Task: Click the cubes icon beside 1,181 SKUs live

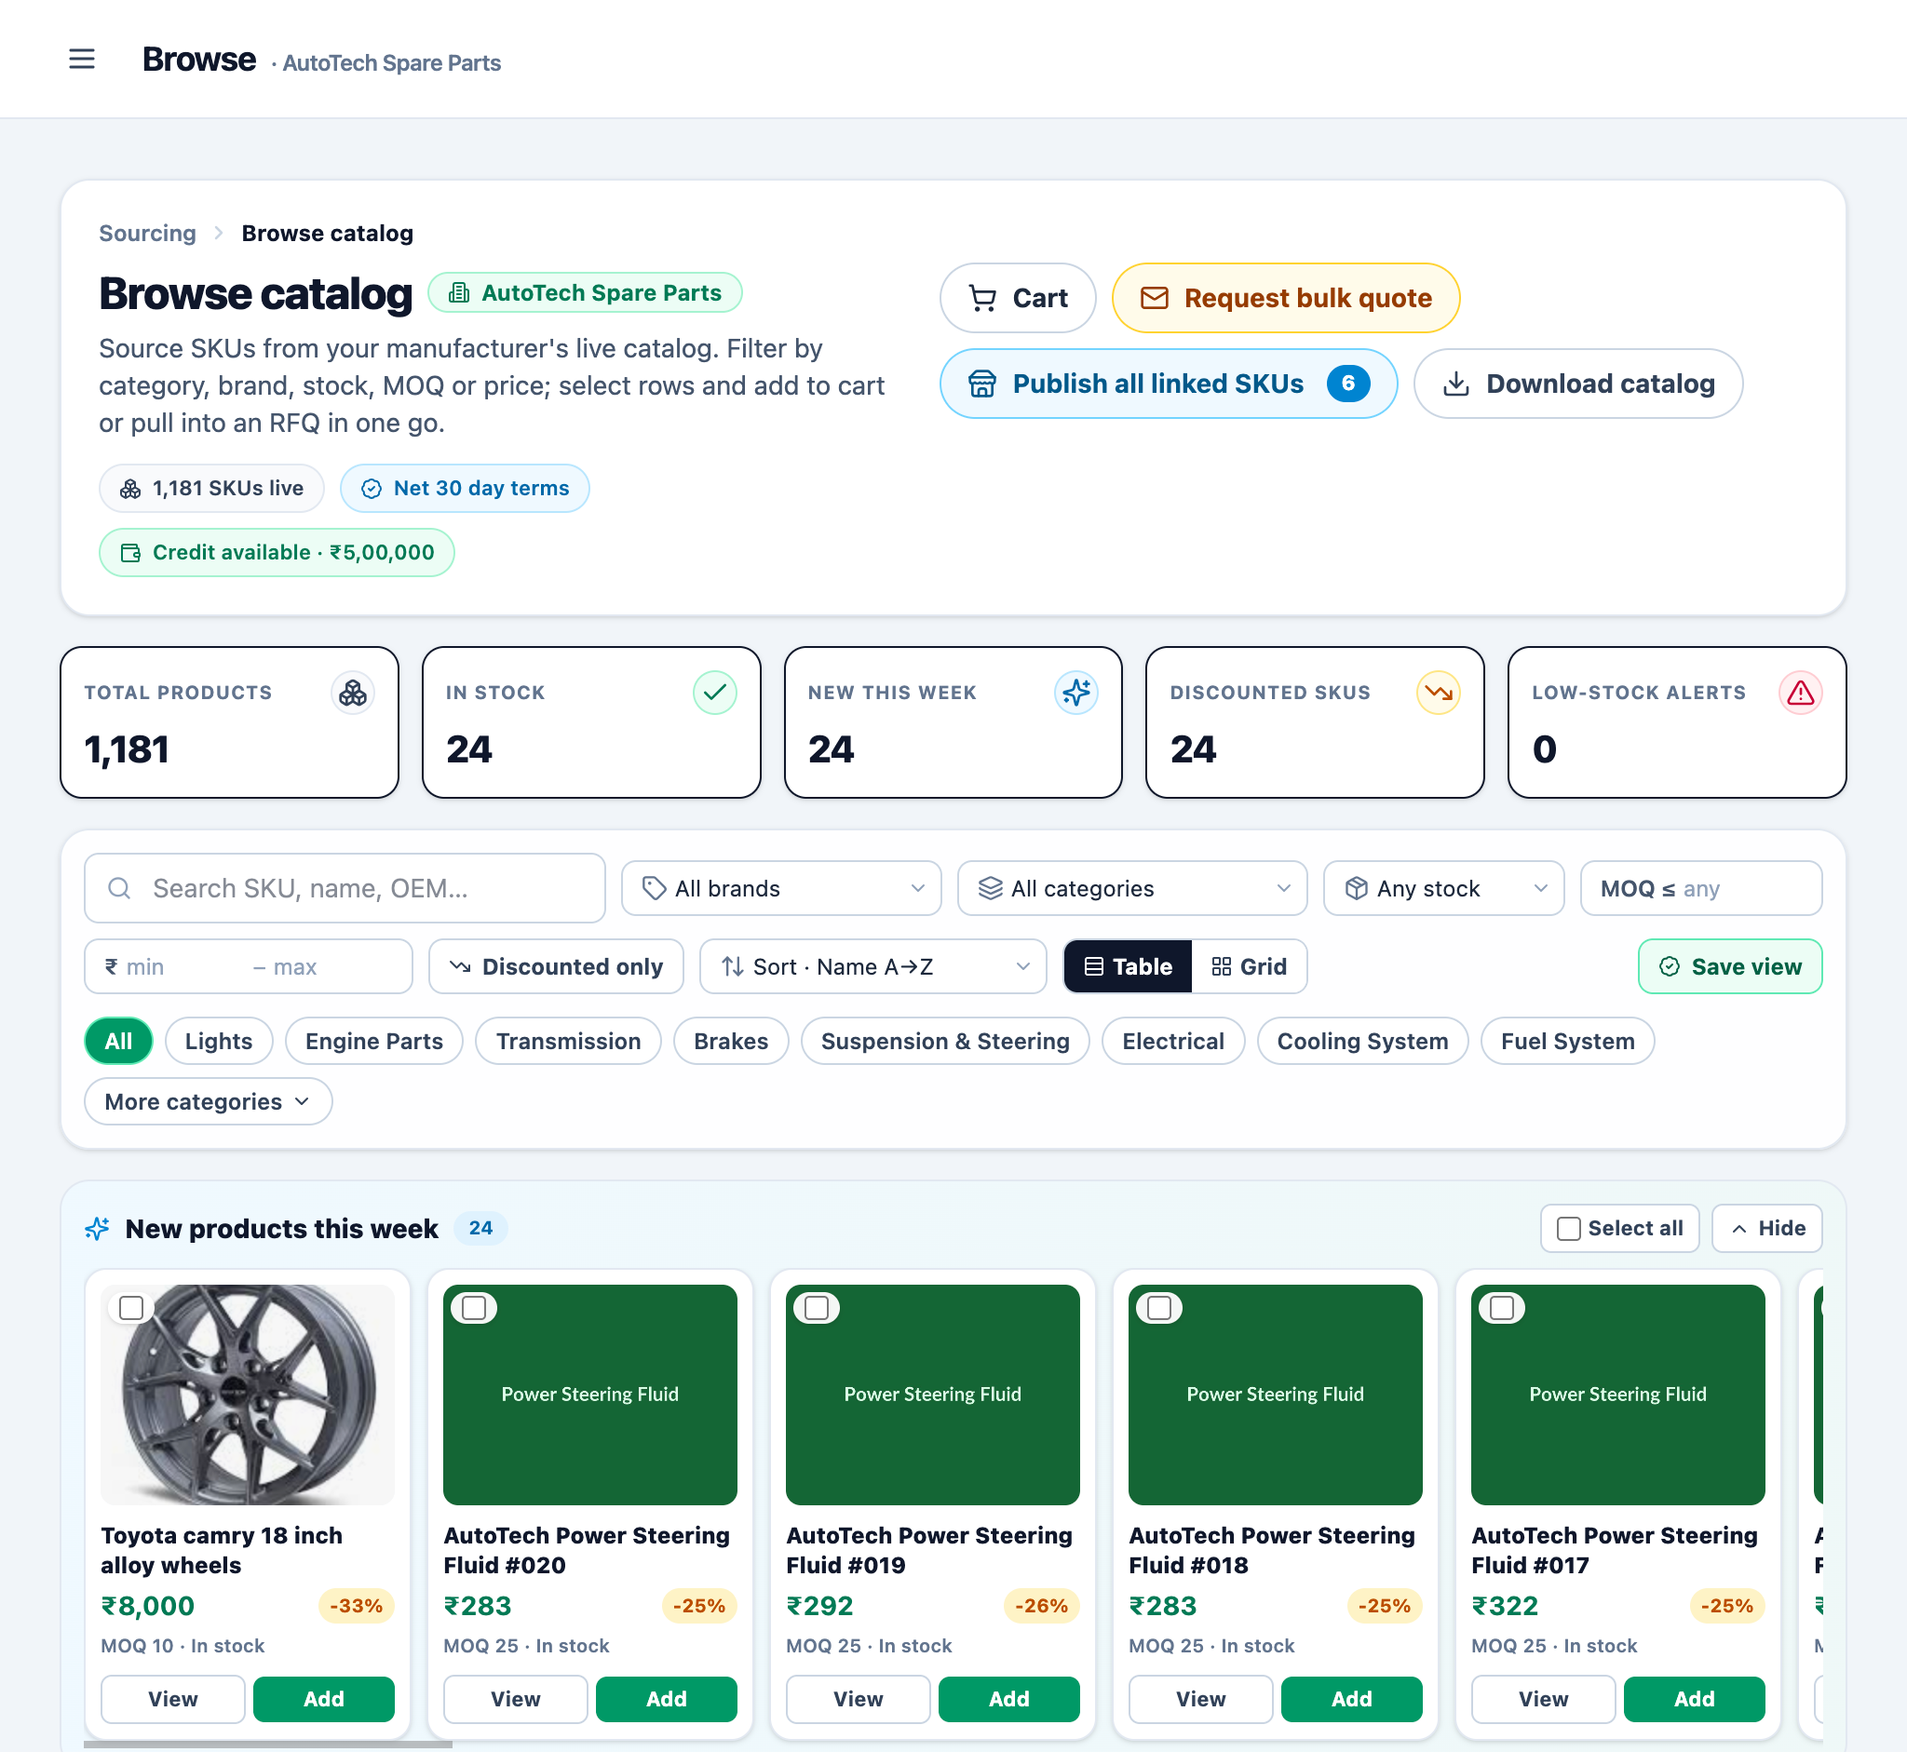Action: tap(130, 489)
